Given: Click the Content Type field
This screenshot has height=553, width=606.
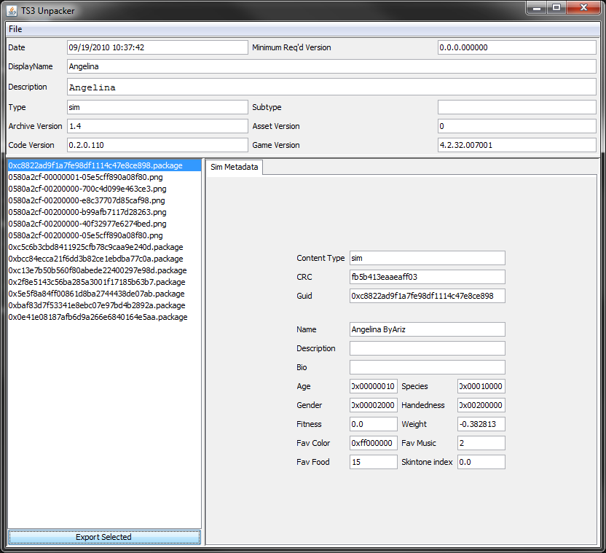Looking at the screenshot, I should pyautogui.click(x=428, y=258).
